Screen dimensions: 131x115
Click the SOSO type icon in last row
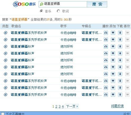[x=6, y=95]
